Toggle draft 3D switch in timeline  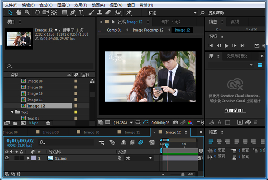tap(112, 142)
